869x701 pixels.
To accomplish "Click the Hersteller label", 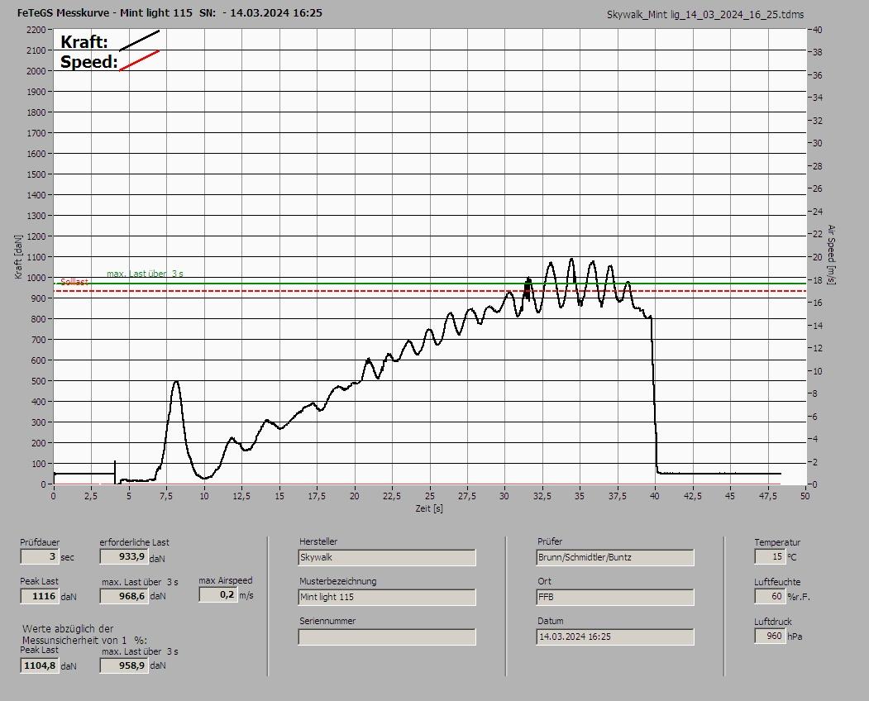I will [318, 541].
